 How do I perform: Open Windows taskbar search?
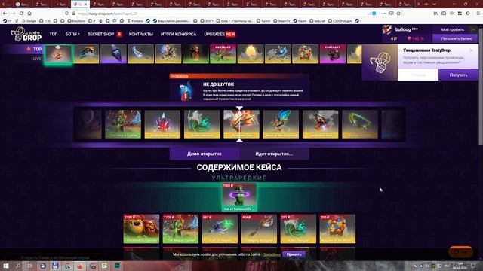pyautogui.click(x=17, y=266)
